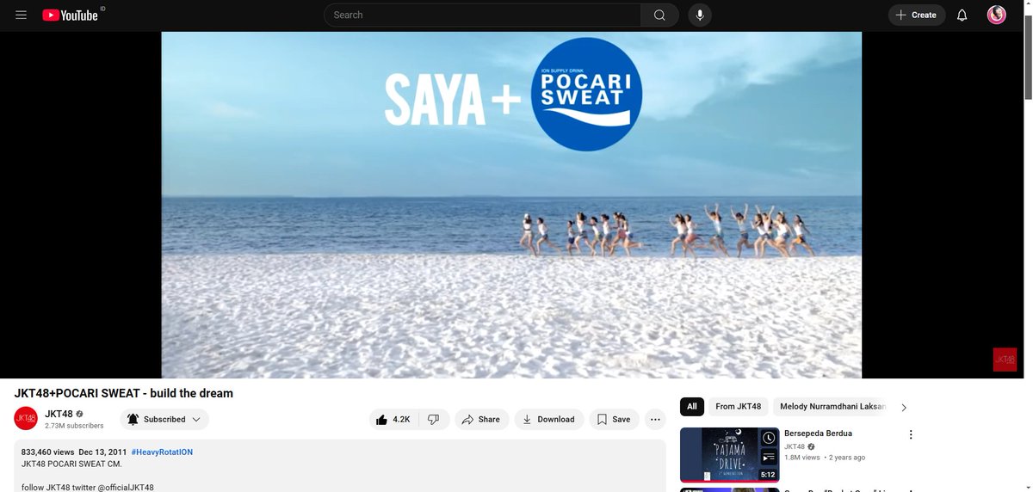Save the video to playlist
Screen dimensions: 1033x492
click(x=614, y=420)
